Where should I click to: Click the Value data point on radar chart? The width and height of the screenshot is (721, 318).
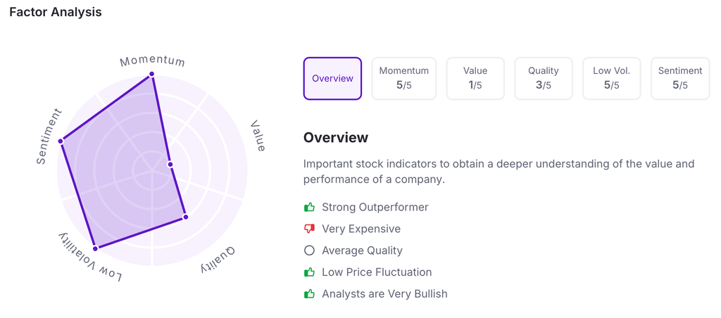pyautogui.click(x=170, y=165)
